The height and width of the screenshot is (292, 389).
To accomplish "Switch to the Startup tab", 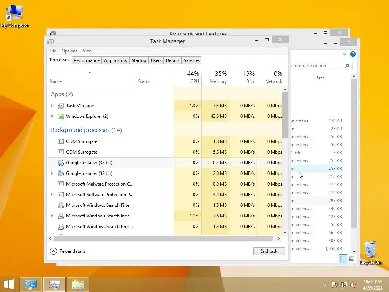I will [x=139, y=60].
